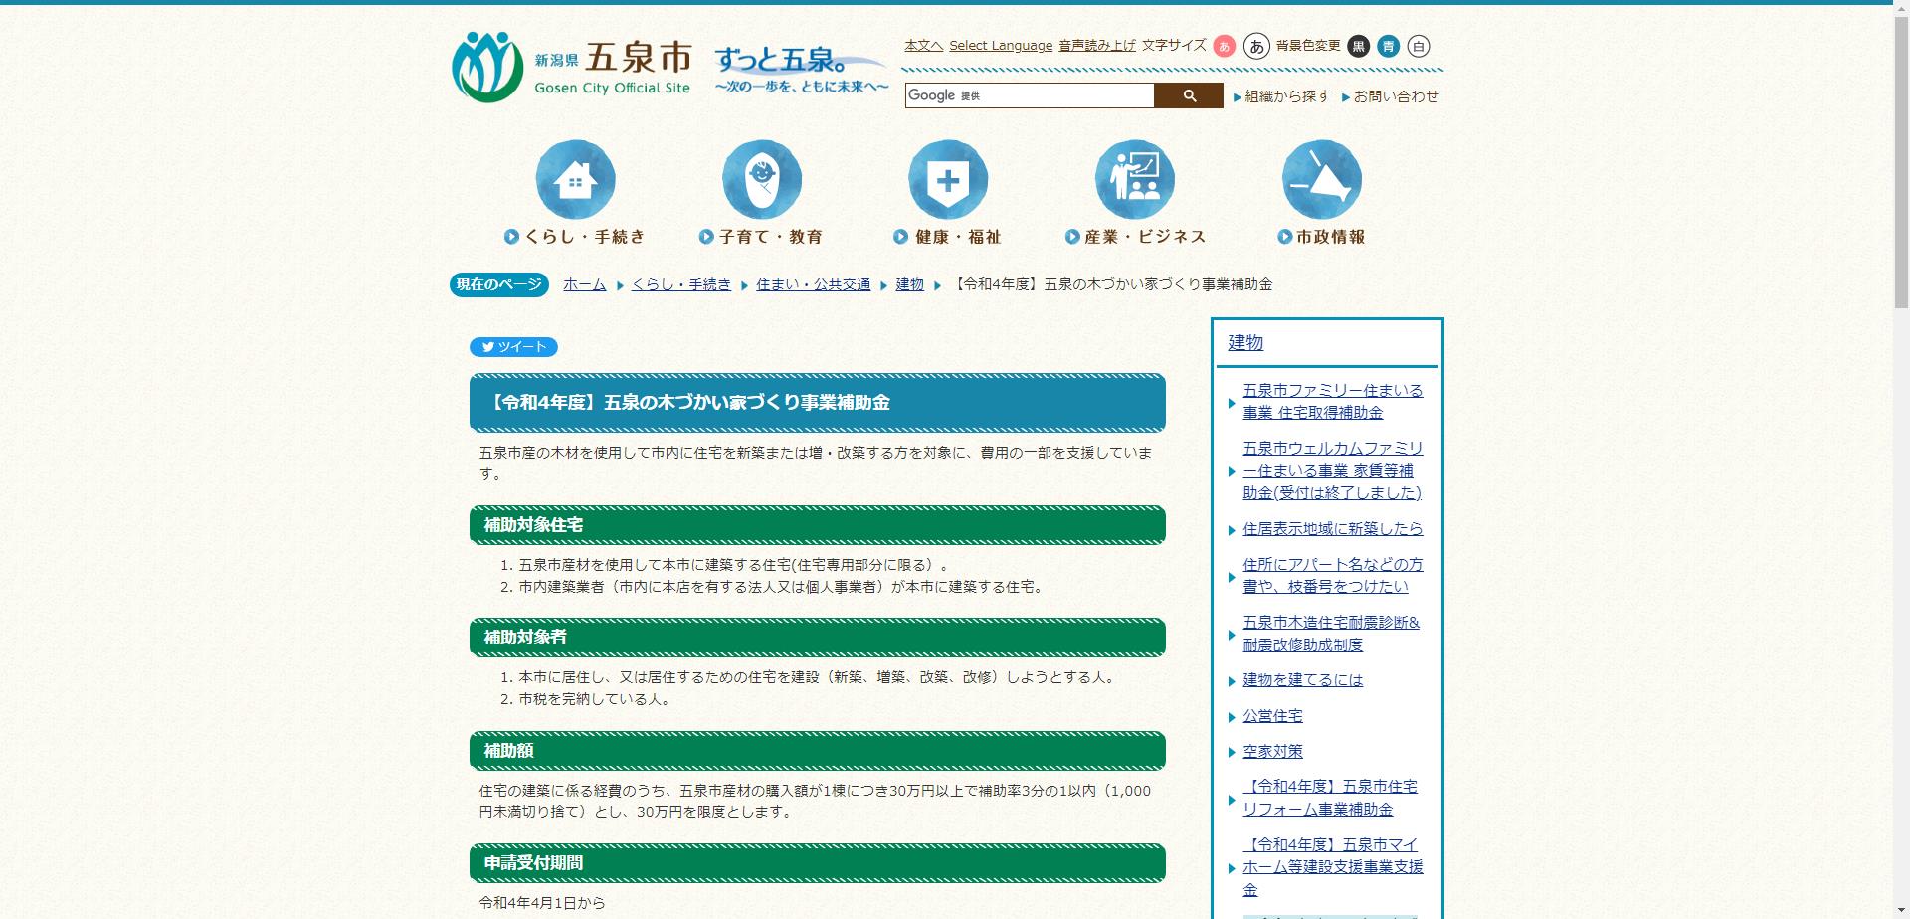Click the 令和4年4月1日から text
The height and width of the screenshot is (919, 1910).
[x=542, y=903]
